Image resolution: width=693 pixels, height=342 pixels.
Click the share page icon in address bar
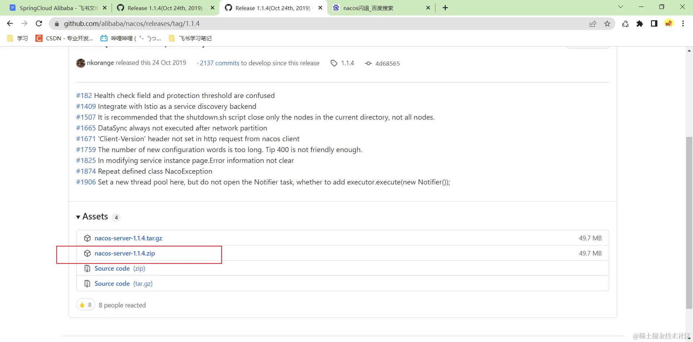593,24
